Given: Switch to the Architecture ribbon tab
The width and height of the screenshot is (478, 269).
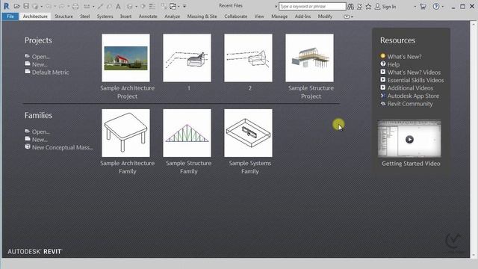Looking at the screenshot, I should tap(35, 16).
